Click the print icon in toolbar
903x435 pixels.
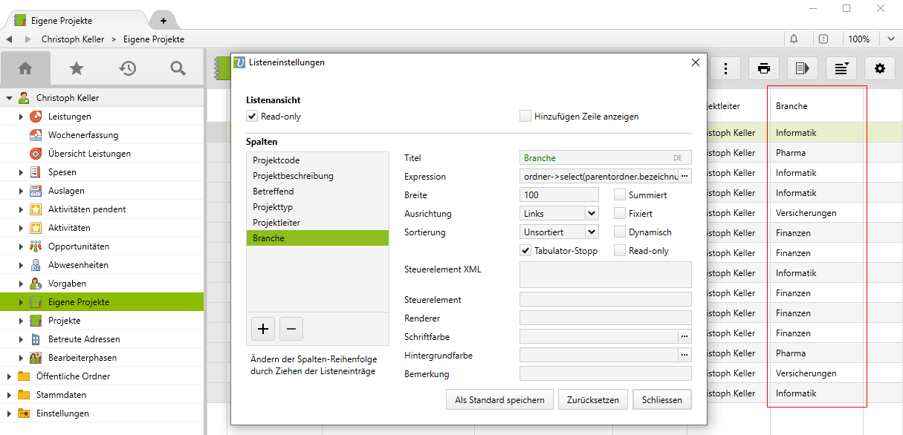(763, 68)
